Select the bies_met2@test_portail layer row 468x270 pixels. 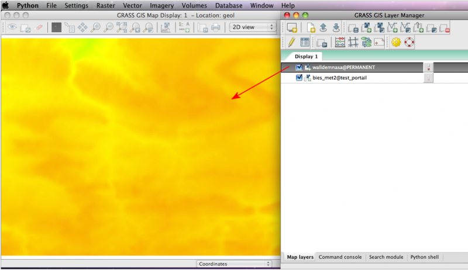pyautogui.click(x=339, y=78)
